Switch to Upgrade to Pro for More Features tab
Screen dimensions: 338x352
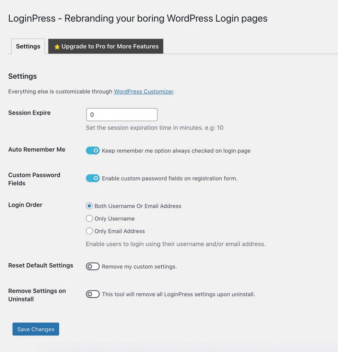(106, 46)
